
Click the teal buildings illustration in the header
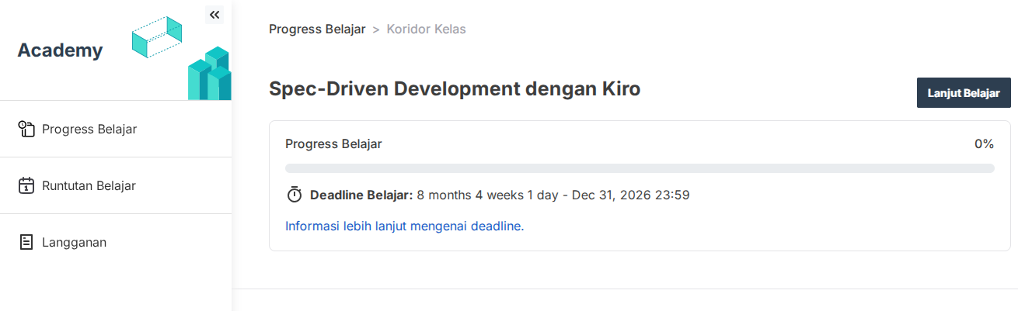(x=209, y=74)
